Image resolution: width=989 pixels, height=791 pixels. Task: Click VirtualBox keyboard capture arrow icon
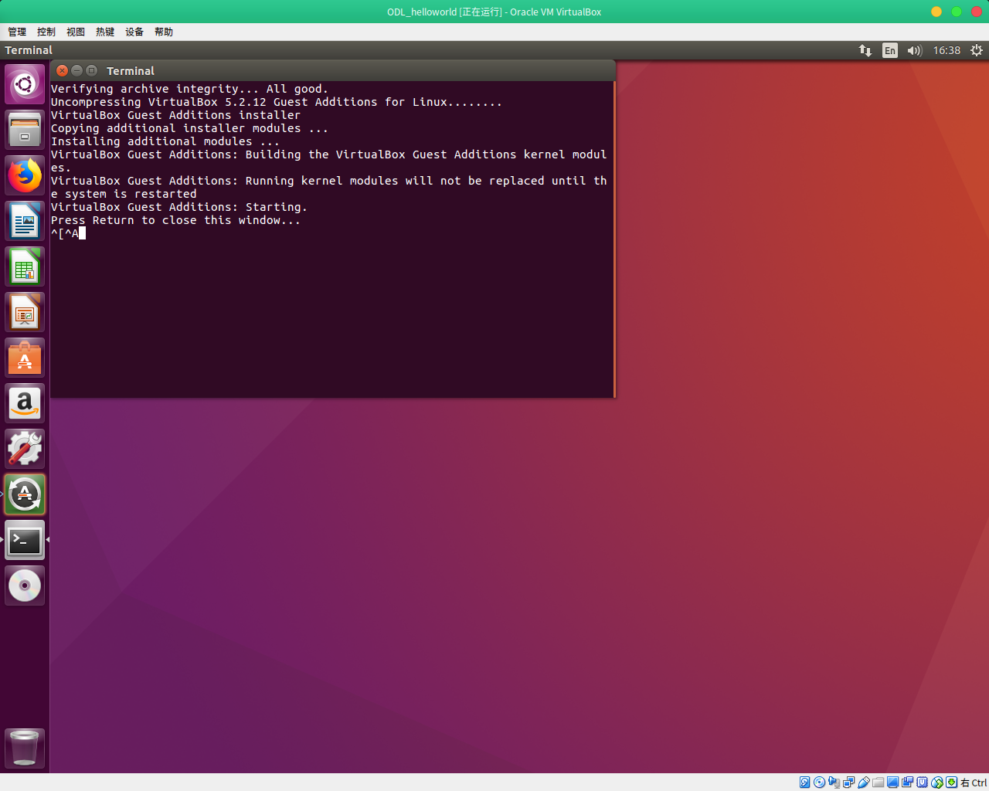point(951,783)
